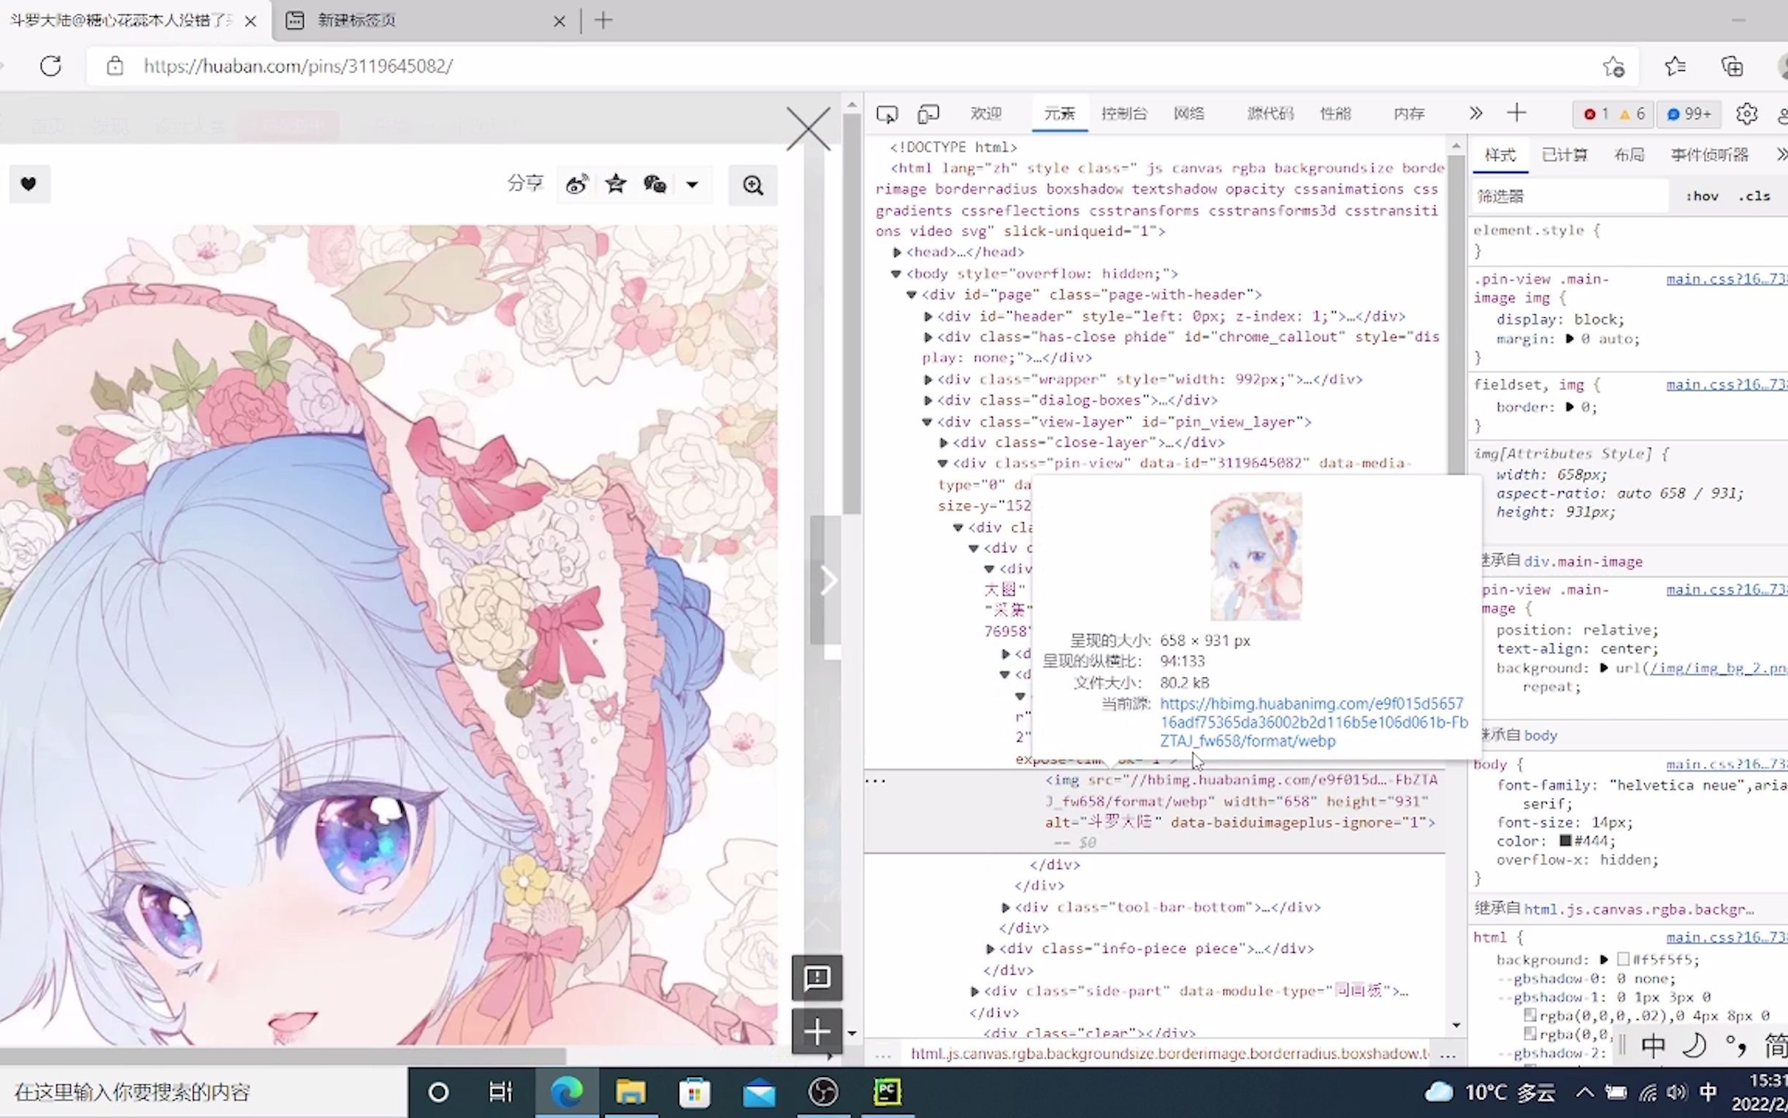Click the browser refresh icon
This screenshot has width=1788, height=1118.
coord(50,66)
